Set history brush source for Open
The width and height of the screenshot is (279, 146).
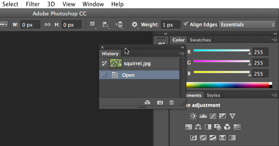click(104, 75)
